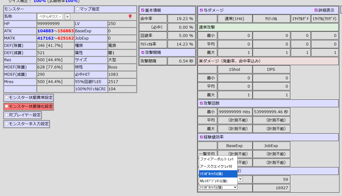Enable the red モンスター状態強化設定 checkbox
This screenshot has height=196, width=342.
7,106
